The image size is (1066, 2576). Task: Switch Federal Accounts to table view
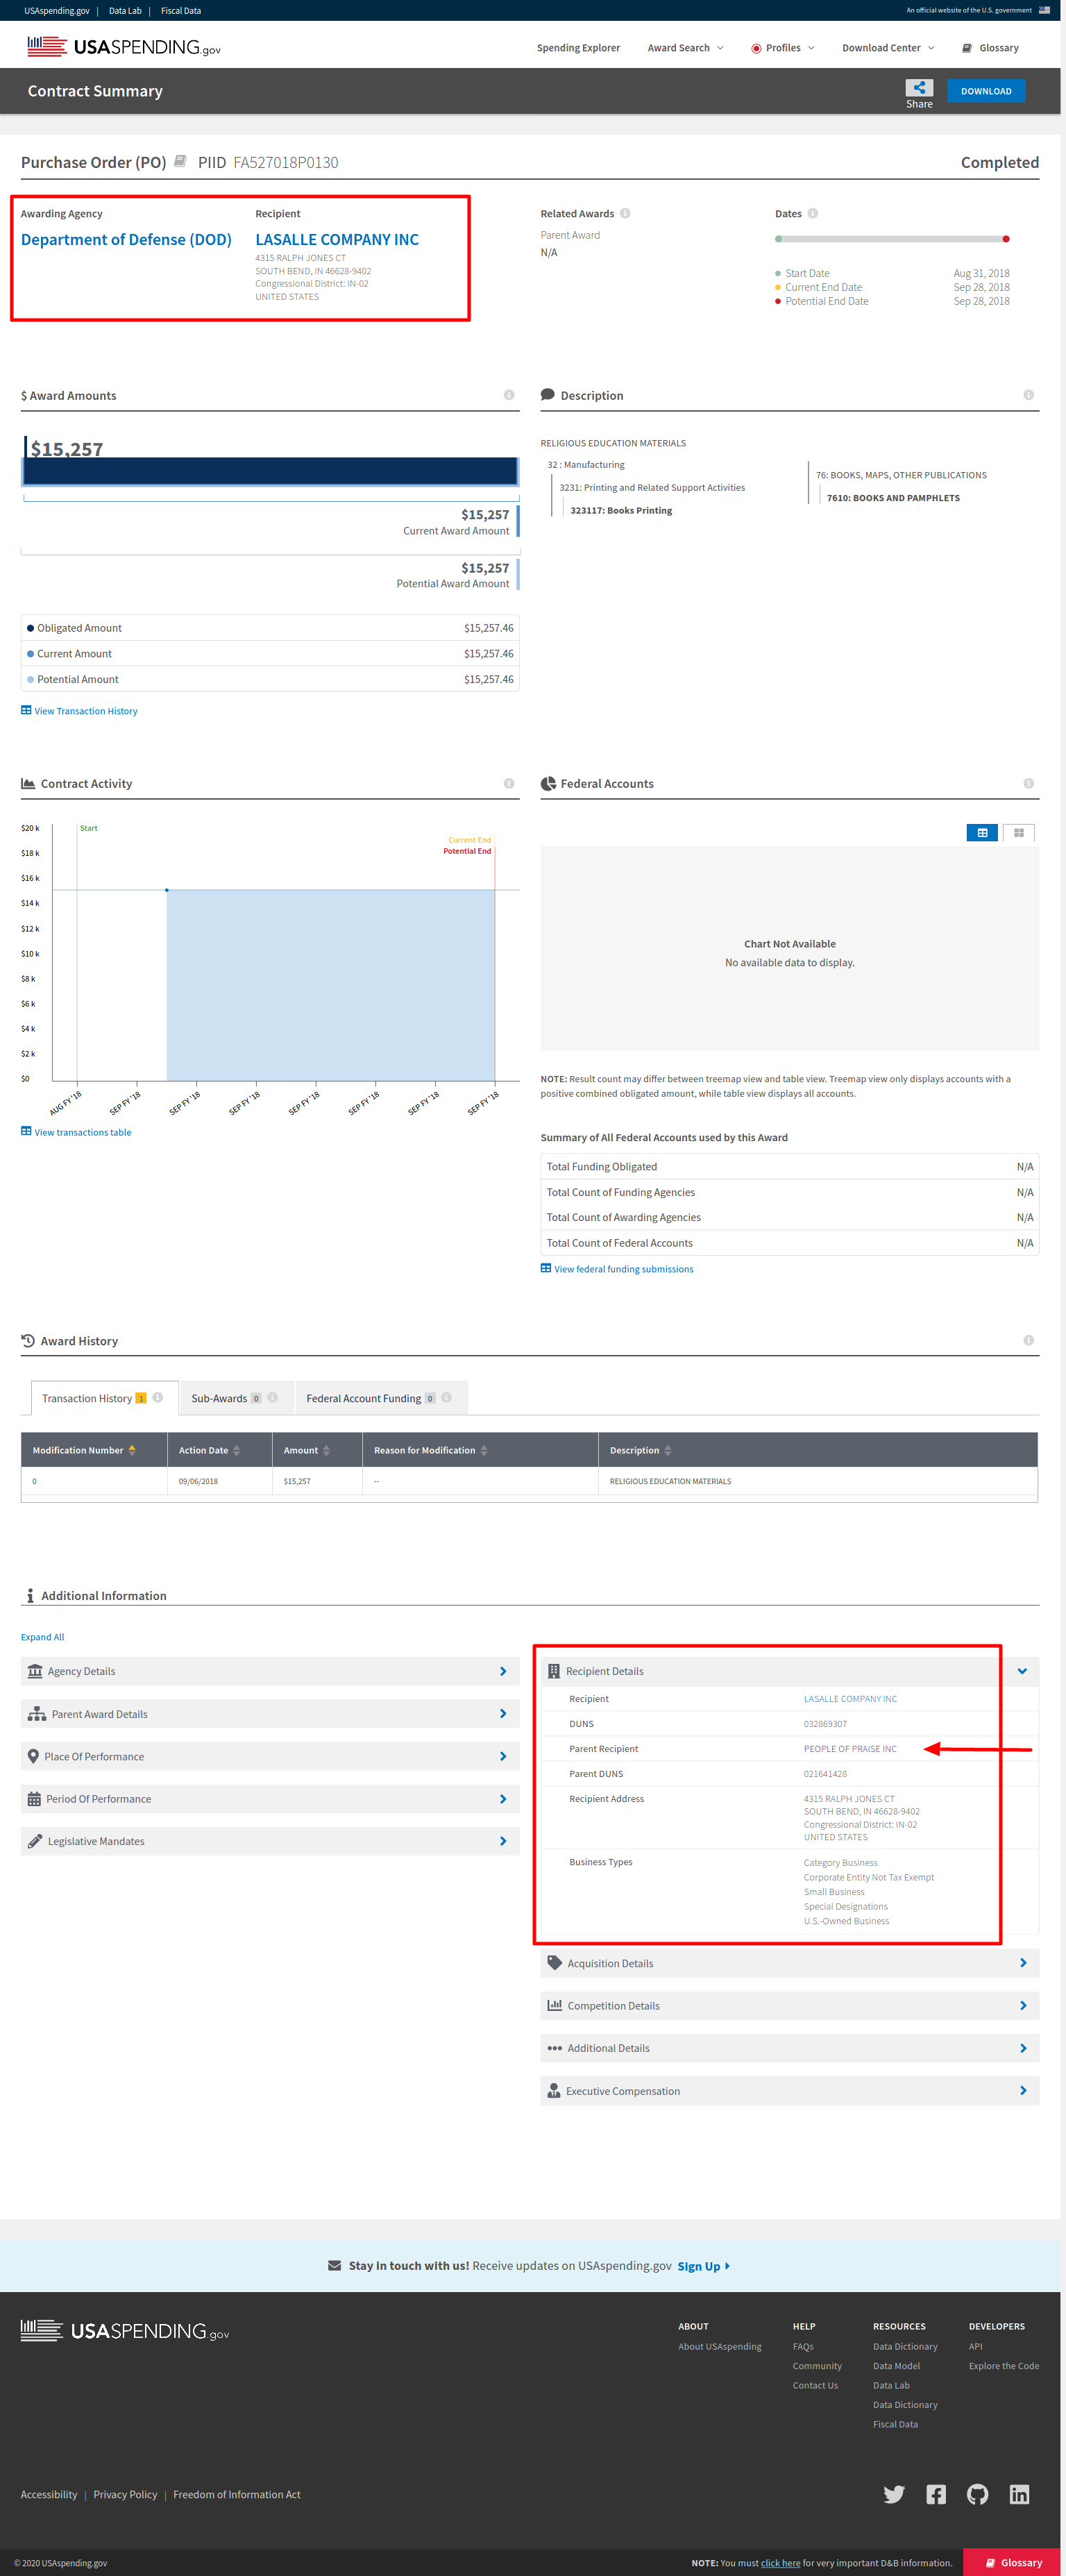(x=982, y=832)
